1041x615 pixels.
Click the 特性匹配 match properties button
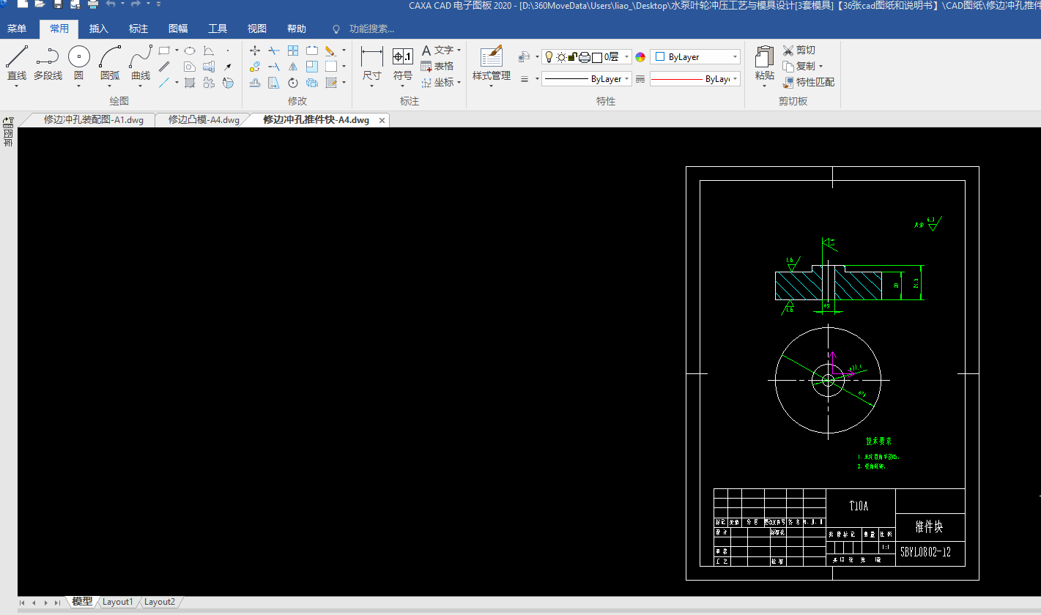point(809,83)
